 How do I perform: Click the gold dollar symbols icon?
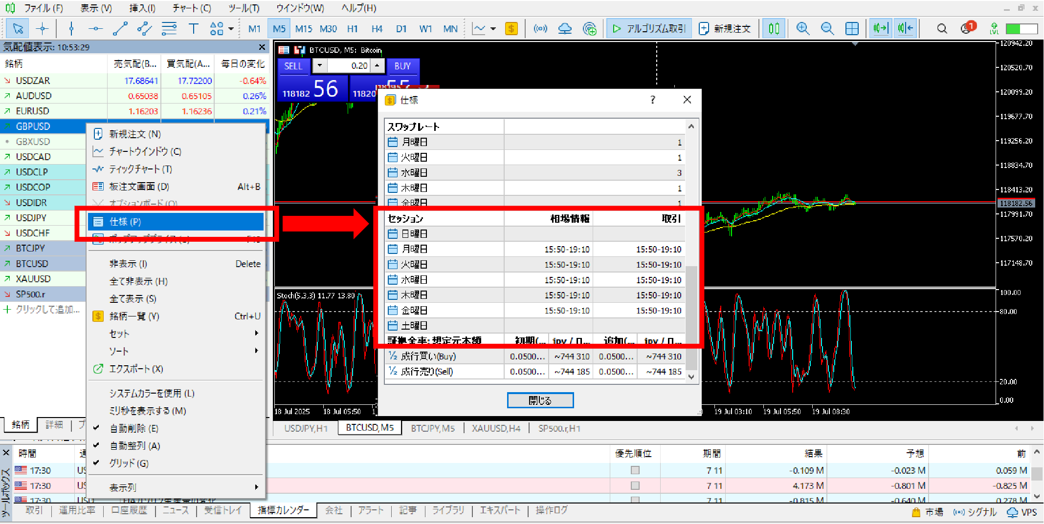pyautogui.click(x=511, y=29)
